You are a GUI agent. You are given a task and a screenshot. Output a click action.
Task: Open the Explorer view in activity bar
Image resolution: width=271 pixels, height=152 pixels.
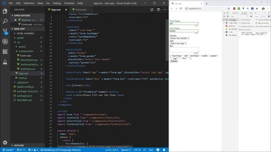click(x=5, y=11)
